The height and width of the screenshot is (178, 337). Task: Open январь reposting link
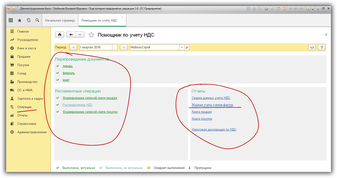(x=68, y=66)
